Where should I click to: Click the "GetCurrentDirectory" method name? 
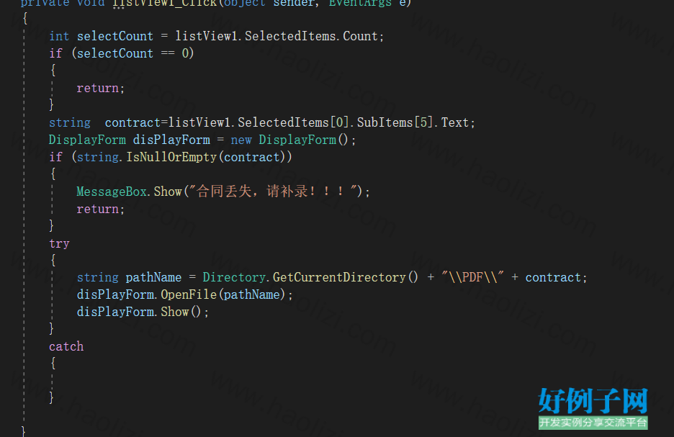340,278
